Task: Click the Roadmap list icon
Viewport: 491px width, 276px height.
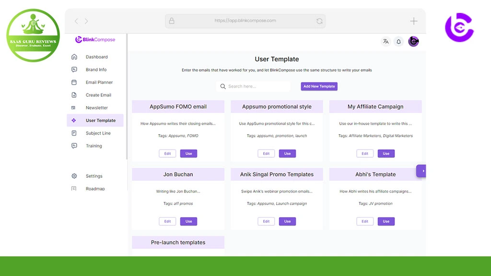Action: point(74,188)
